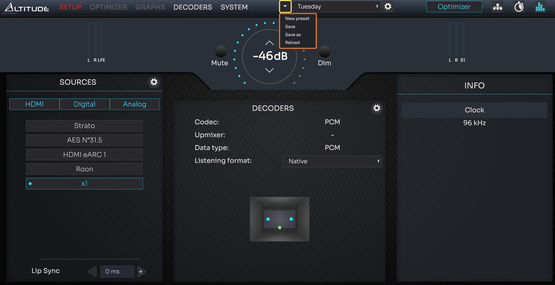Open the Decoders panel settings gear

coord(377,108)
